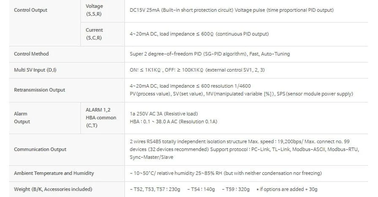This screenshot has width=378, height=197.
Task: Click the ALARM 1,2 HBA common cell
Action: tap(101, 117)
